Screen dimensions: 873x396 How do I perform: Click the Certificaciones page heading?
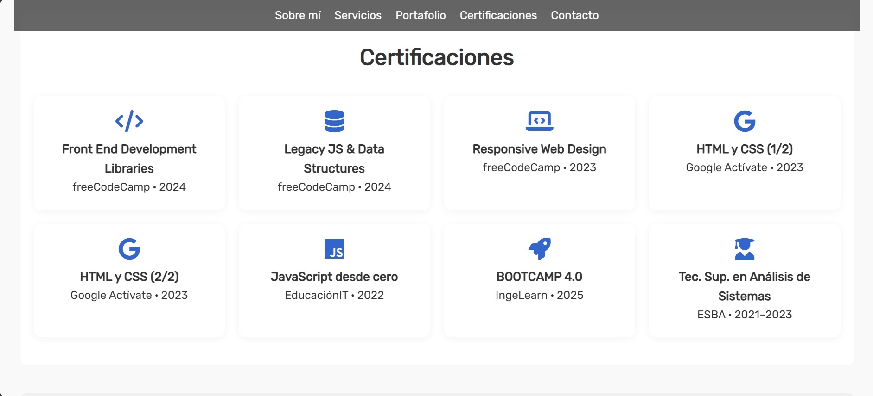(437, 57)
